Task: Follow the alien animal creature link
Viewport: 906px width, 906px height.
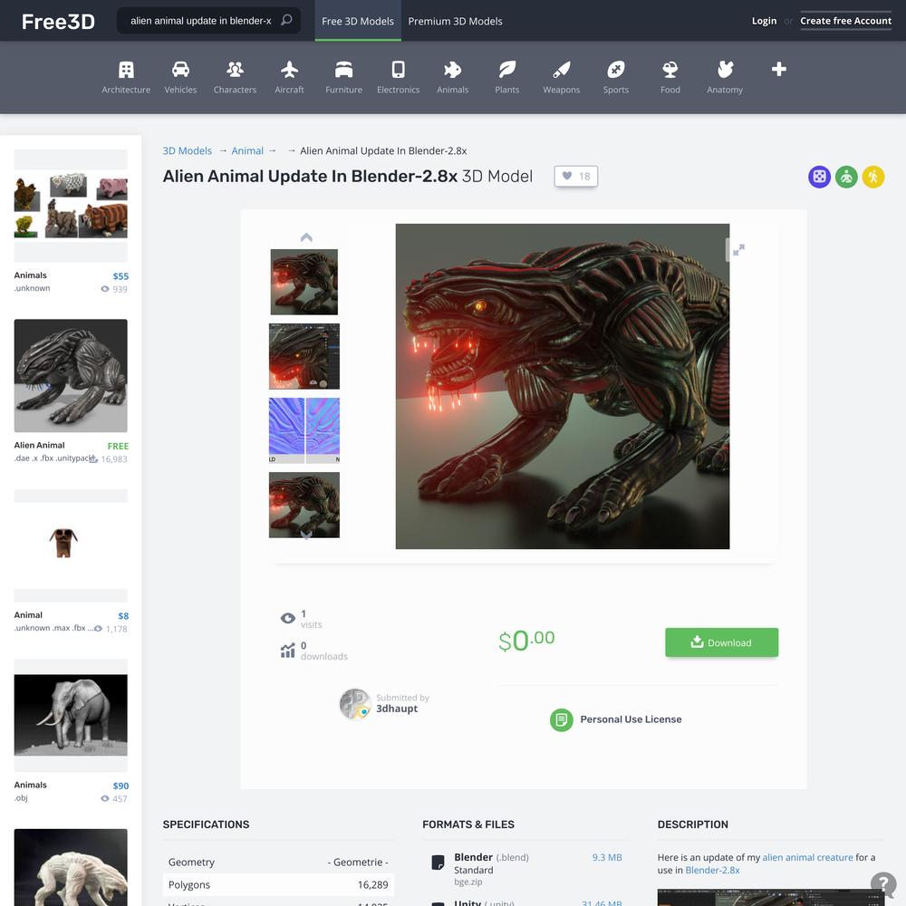Action: click(807, 857)
